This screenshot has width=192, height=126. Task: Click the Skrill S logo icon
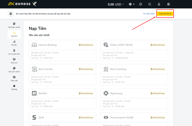(x=34, y=118)
